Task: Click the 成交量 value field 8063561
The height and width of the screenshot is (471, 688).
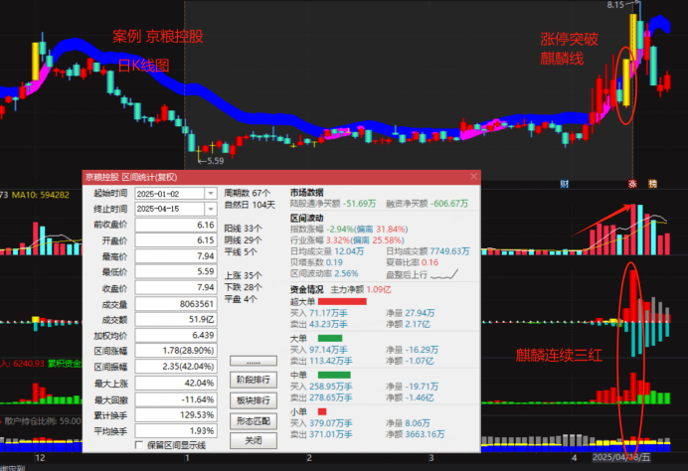Action: click(174, 304)
